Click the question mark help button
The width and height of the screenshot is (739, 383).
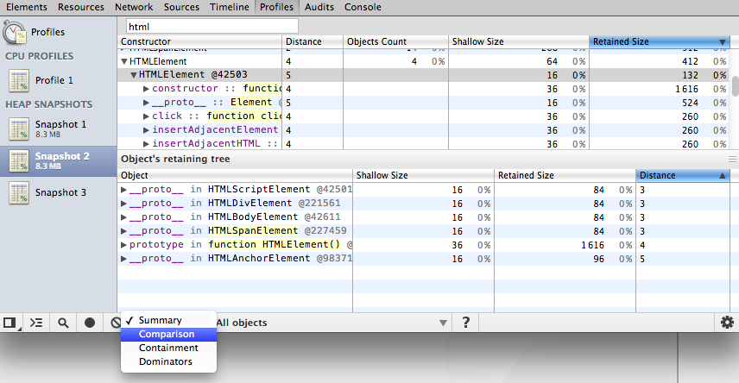pos(466,323)
